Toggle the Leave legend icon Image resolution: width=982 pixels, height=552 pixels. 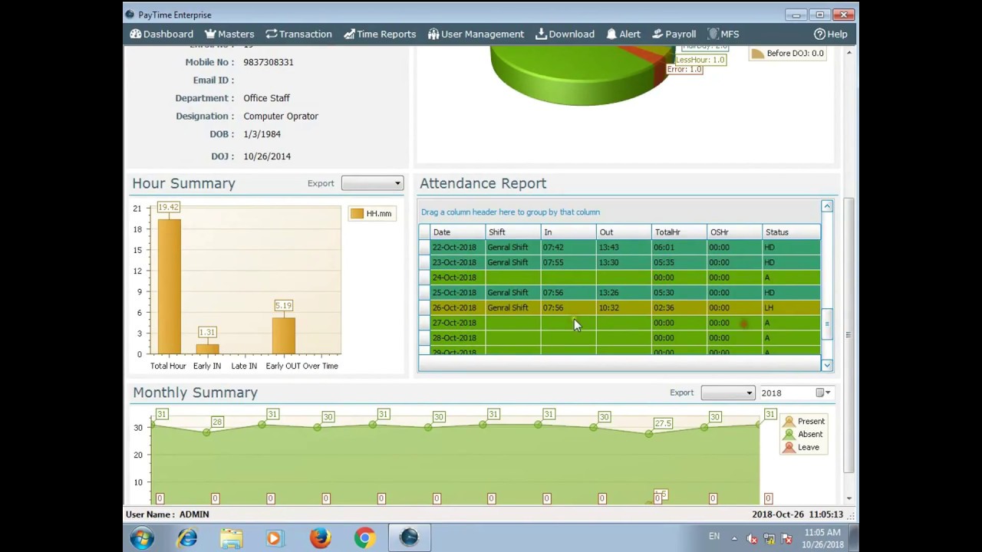[789, 447]
